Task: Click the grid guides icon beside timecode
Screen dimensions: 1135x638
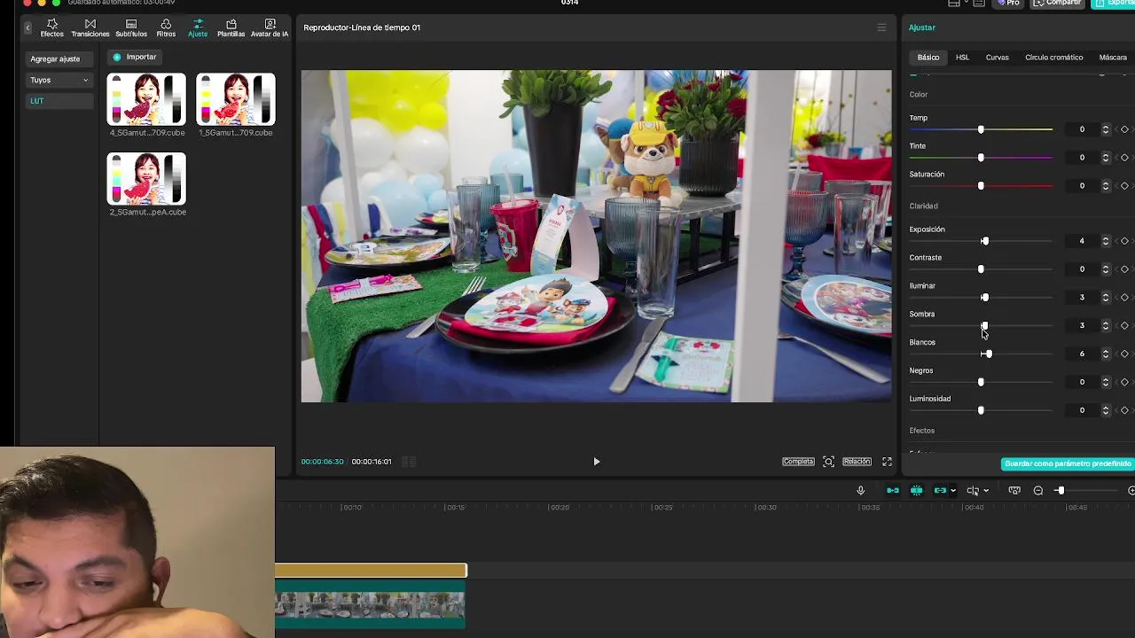Action: click(409, 462)
